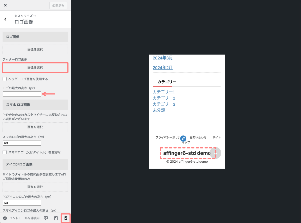301x223 pixels.
Task: Enable ヘッダーロゴ画像を使用する checkbox
Action: click(x=5, y=79)
